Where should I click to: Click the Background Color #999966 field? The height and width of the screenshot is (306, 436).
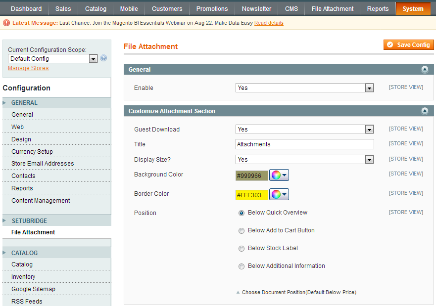(x=251, y=175)
